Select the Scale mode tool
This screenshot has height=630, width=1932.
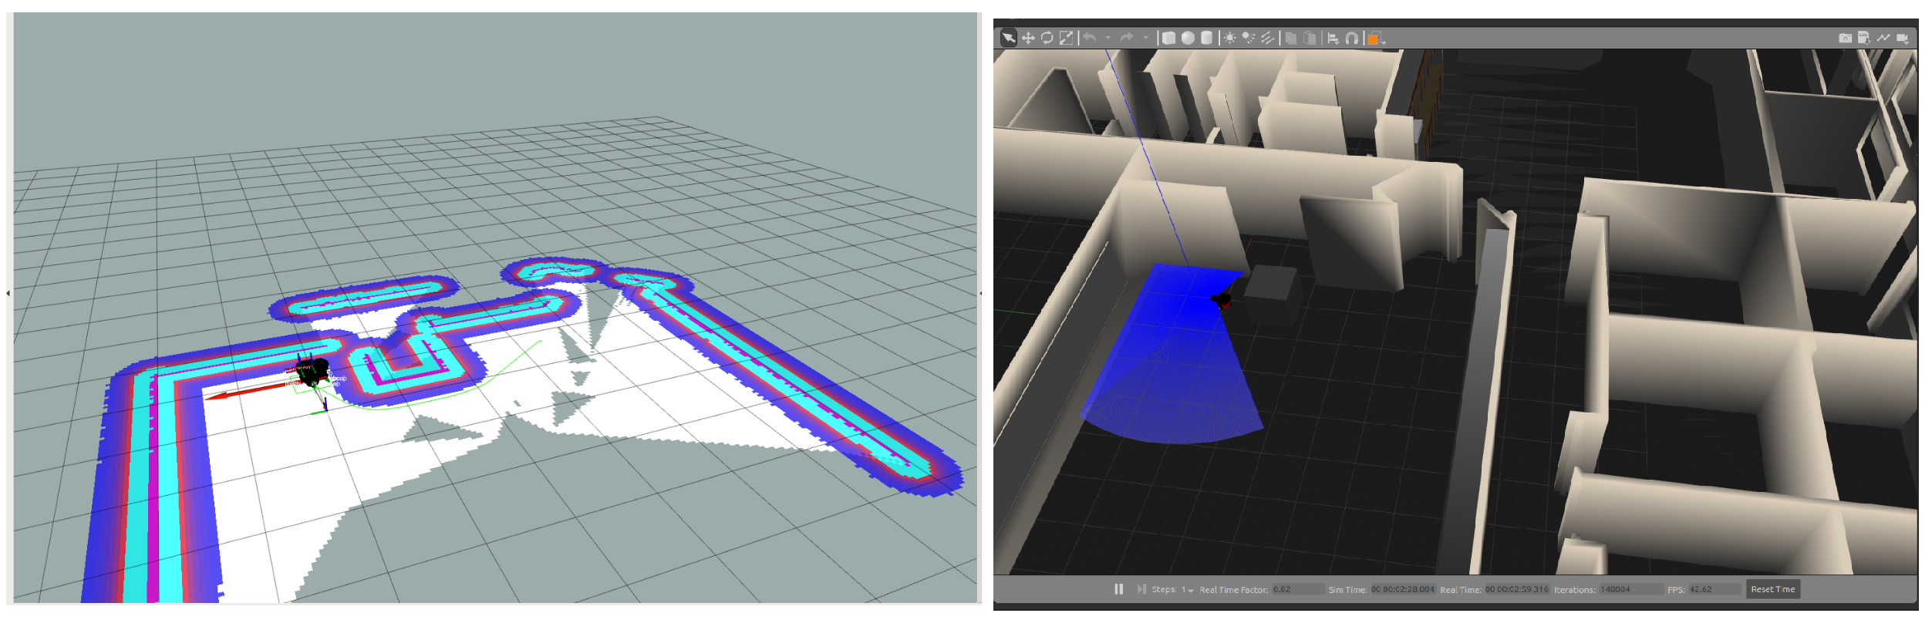pyautogui.click(x=1066, y=38)
